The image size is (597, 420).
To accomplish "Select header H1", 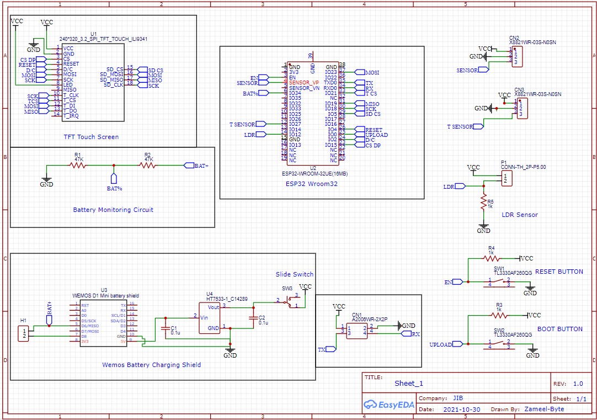I will coord(24,333).
